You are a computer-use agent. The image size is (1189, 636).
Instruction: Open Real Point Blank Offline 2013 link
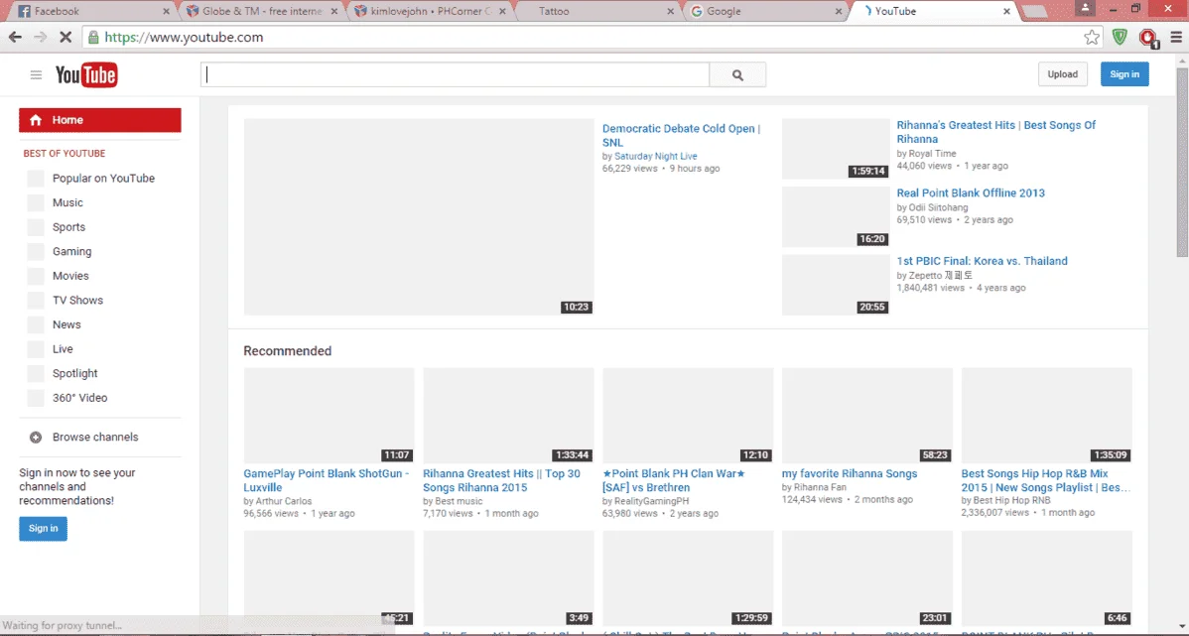point(971,193)
